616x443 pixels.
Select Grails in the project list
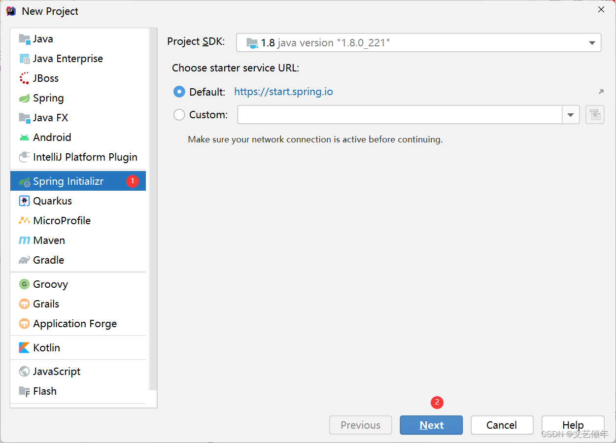coord(78,304)
